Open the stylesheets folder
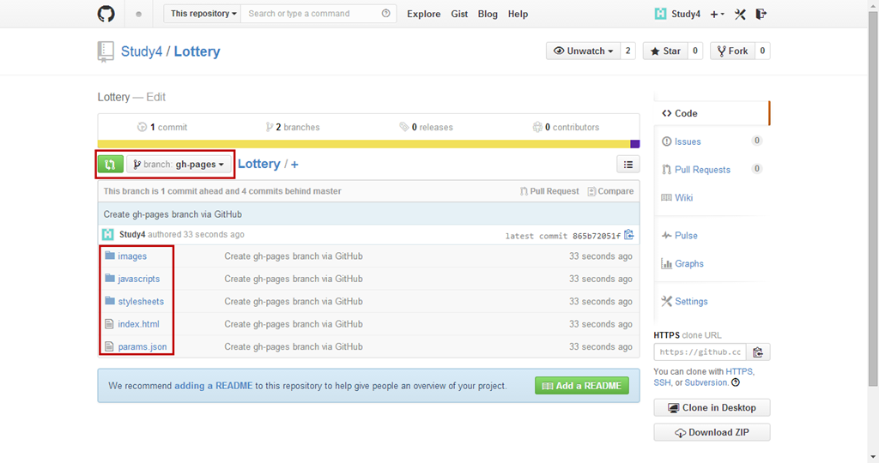 point(141,301)
